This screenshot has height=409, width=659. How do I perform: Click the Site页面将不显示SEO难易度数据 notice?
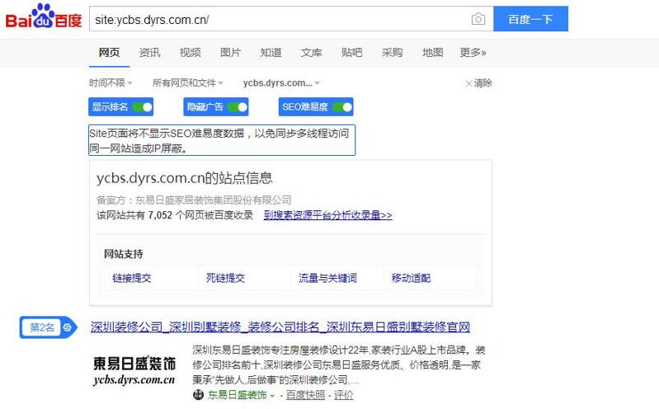pyautogui.click(x=222, y=140)
